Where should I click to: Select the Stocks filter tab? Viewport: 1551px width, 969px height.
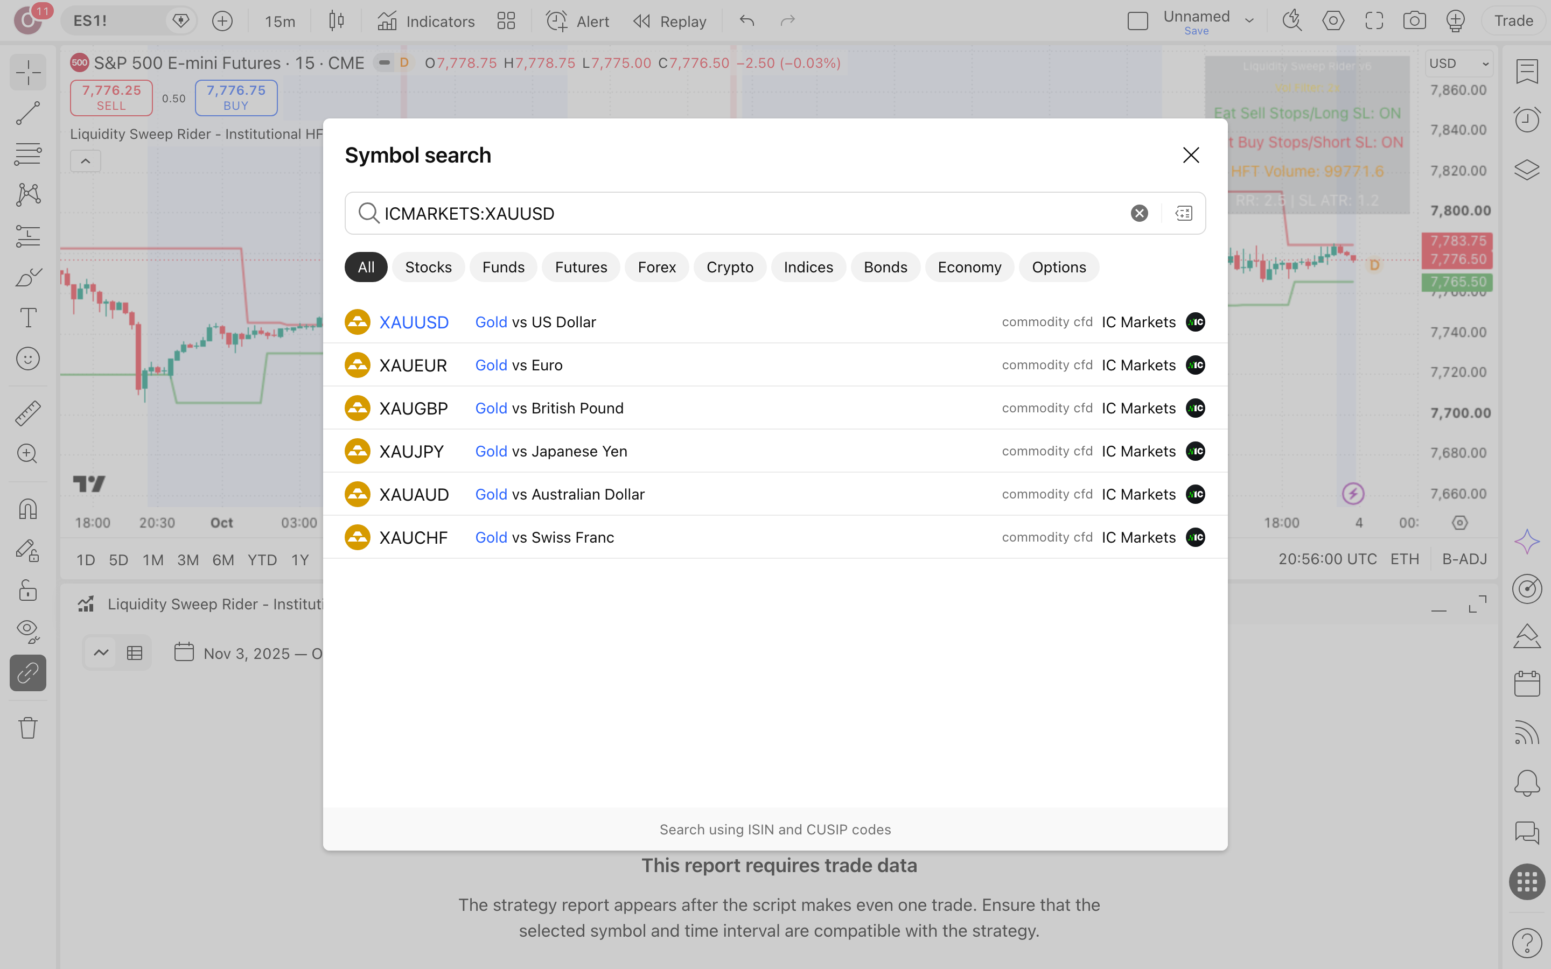[428, 267]
